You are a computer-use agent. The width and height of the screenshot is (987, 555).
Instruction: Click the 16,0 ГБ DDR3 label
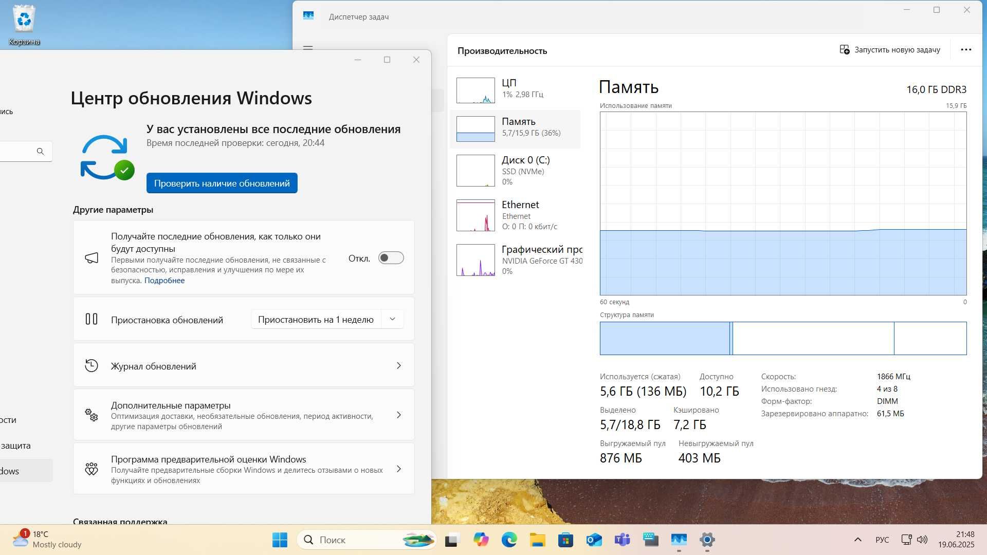point(937,89)
